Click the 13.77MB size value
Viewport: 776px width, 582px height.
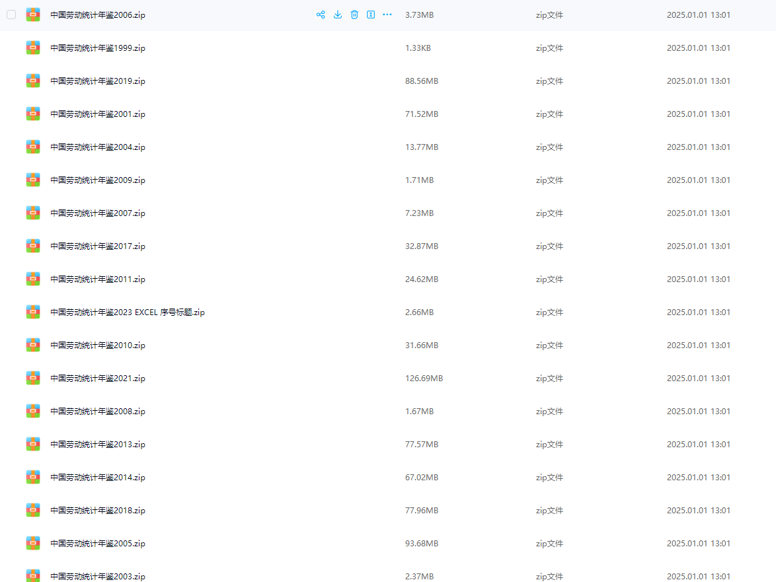tap(422, 147)
